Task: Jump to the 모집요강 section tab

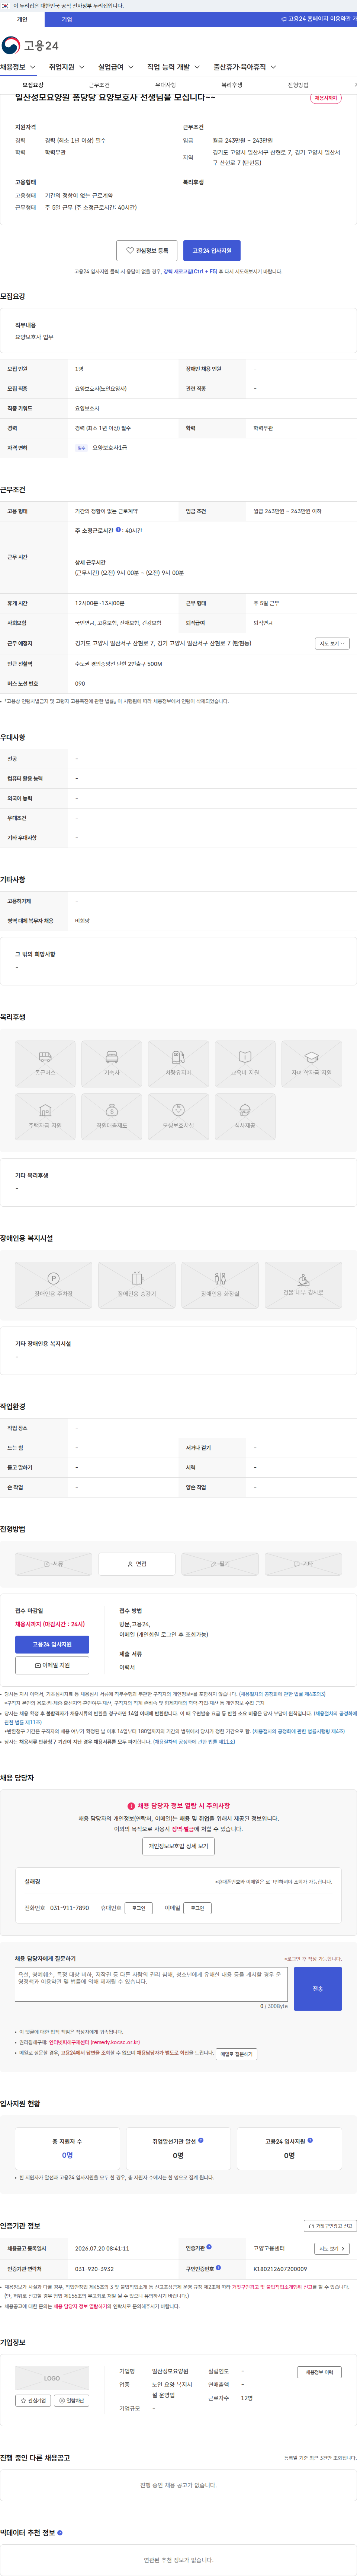Action: [x=33, y=85]
